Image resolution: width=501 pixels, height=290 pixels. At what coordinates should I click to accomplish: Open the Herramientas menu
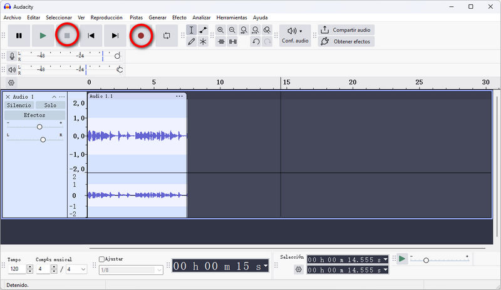click(x=232, y=17)
